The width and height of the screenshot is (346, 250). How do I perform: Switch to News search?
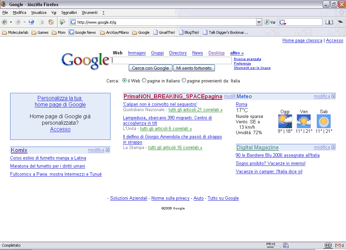coord(197,53)
